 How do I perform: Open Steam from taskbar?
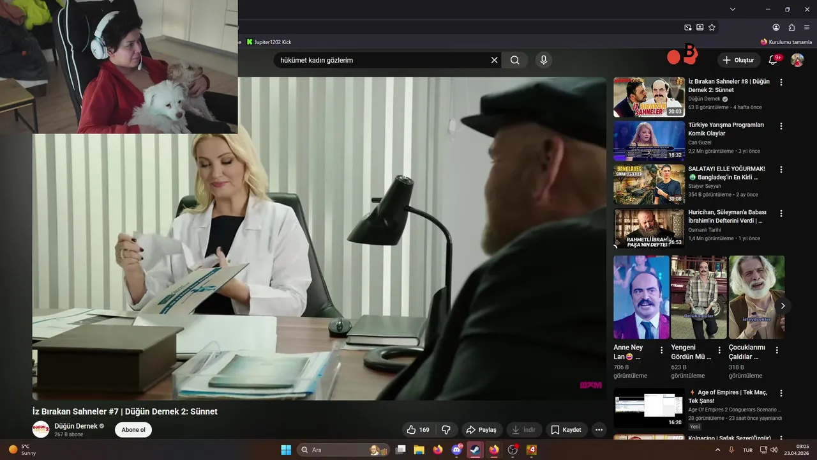pos(476,450)
